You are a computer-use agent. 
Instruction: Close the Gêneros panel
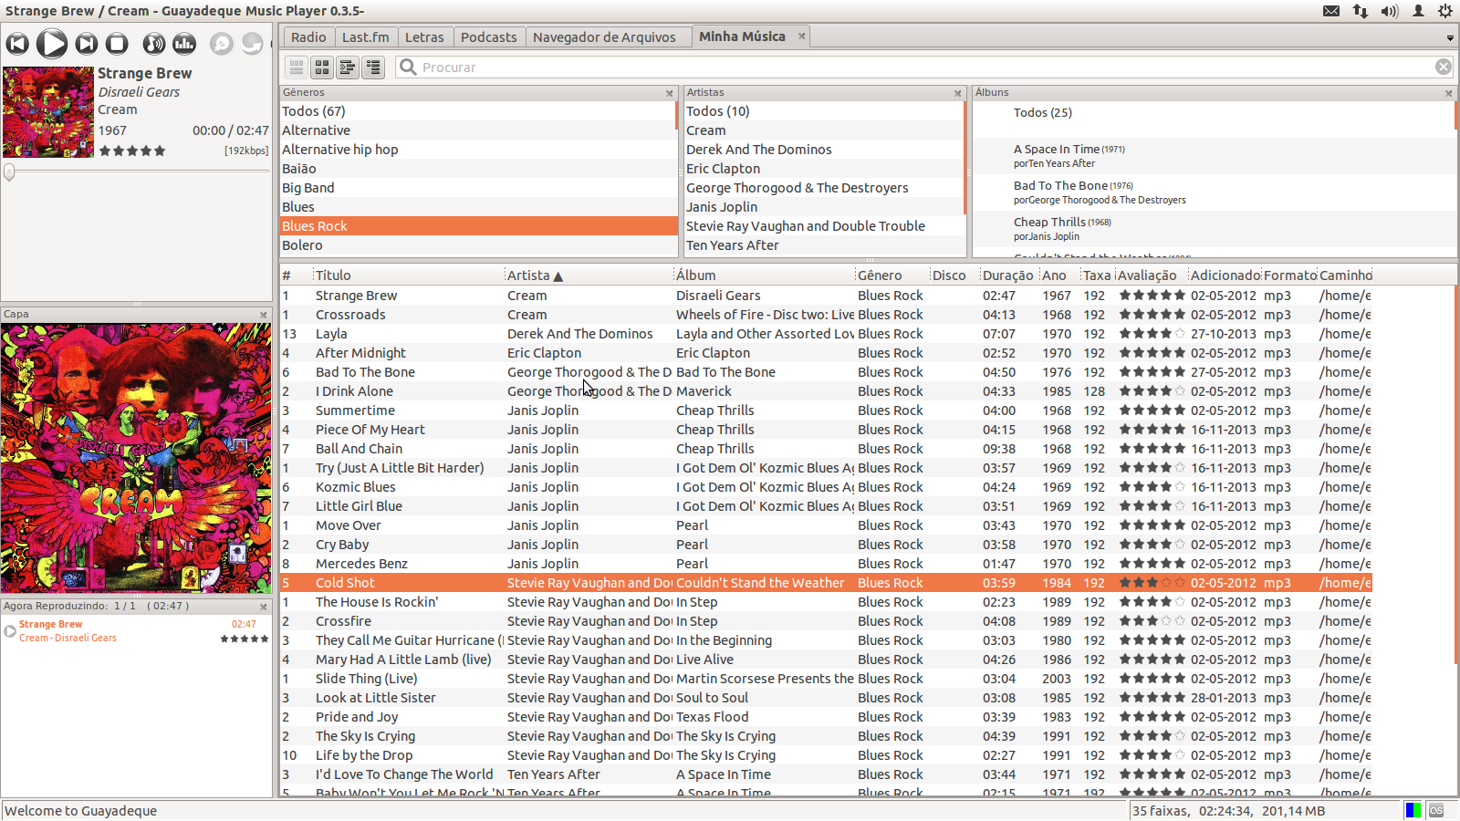pyautogui.click(x=670, y=93)
